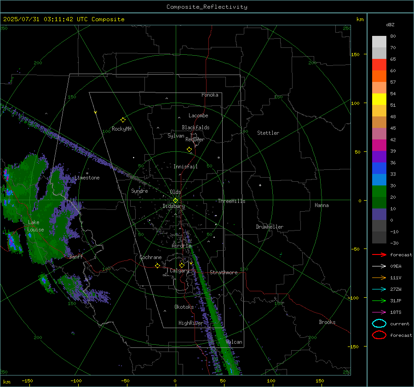Viewport: 414px width, 387px height.
Task: Click the RockyMH label
Action: (121, 129)
